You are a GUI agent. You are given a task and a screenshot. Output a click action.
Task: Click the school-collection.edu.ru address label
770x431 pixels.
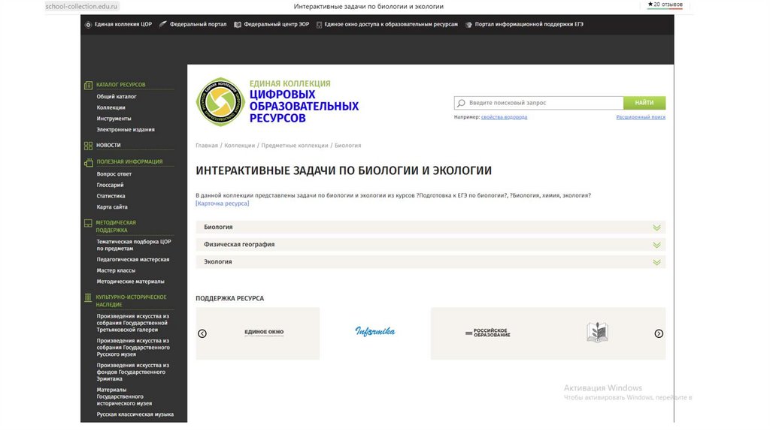point(81,6)
